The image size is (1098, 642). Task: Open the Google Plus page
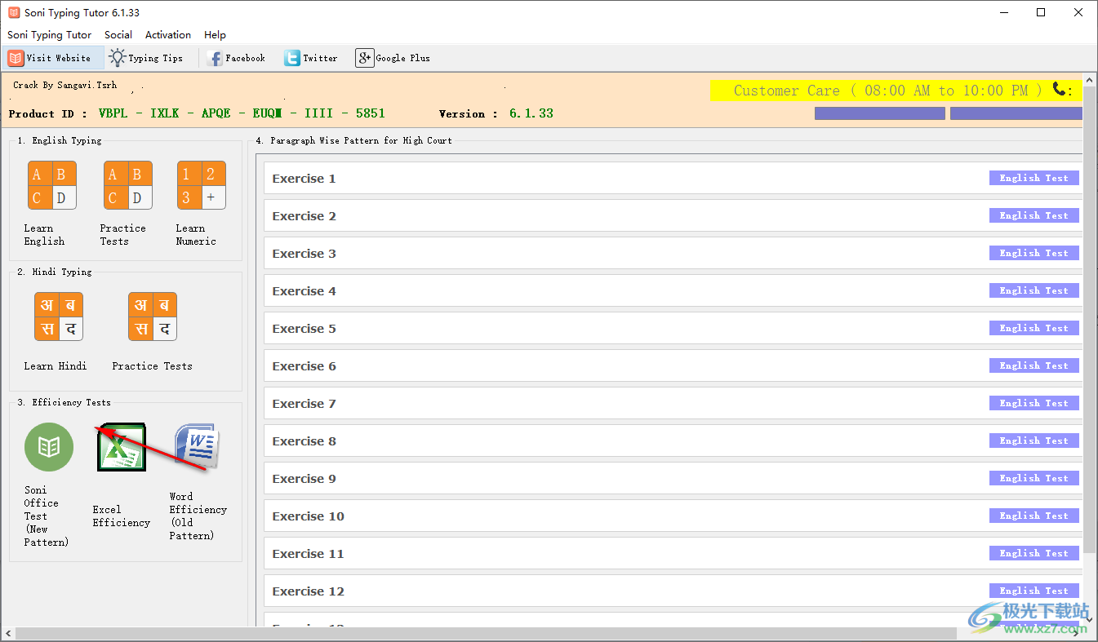(x=393, y=57)
